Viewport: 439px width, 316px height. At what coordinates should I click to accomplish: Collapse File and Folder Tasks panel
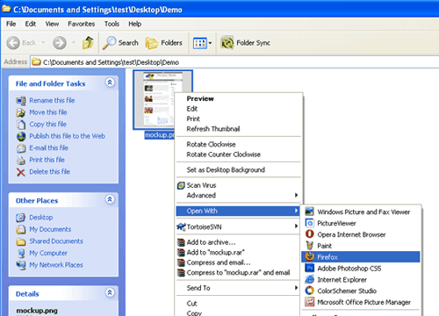110,83
